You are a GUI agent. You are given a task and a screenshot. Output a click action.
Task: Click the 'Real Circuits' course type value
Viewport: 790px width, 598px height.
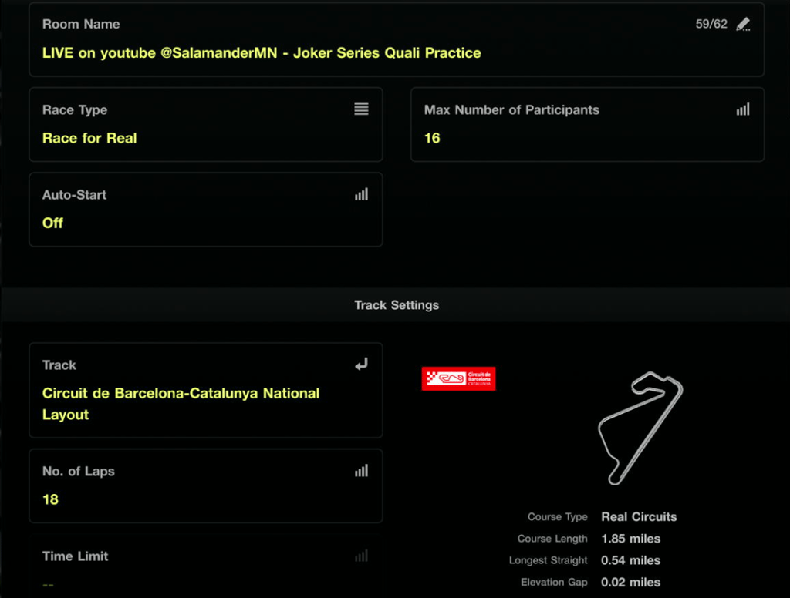pos(639,517)
